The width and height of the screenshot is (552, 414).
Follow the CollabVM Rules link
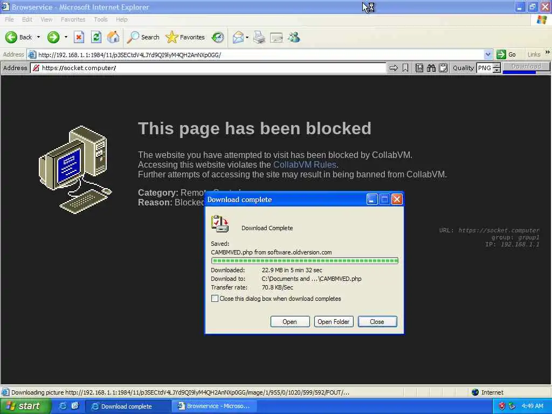tap(305, 165)
